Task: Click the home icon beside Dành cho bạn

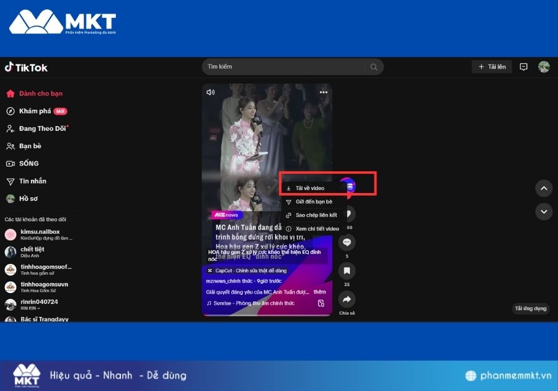Action: point(11,94)
